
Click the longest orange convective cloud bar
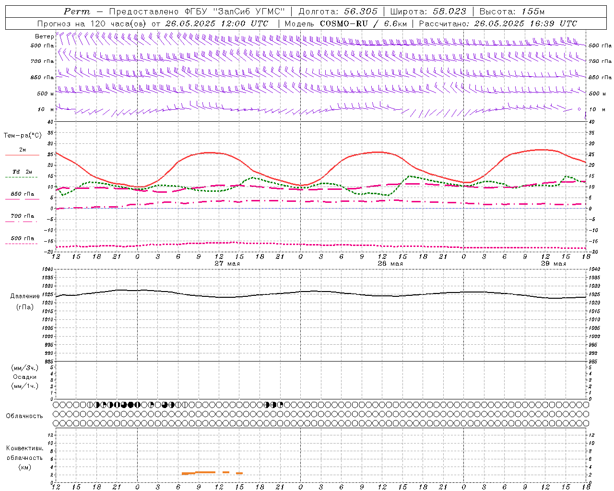(205, 472)
